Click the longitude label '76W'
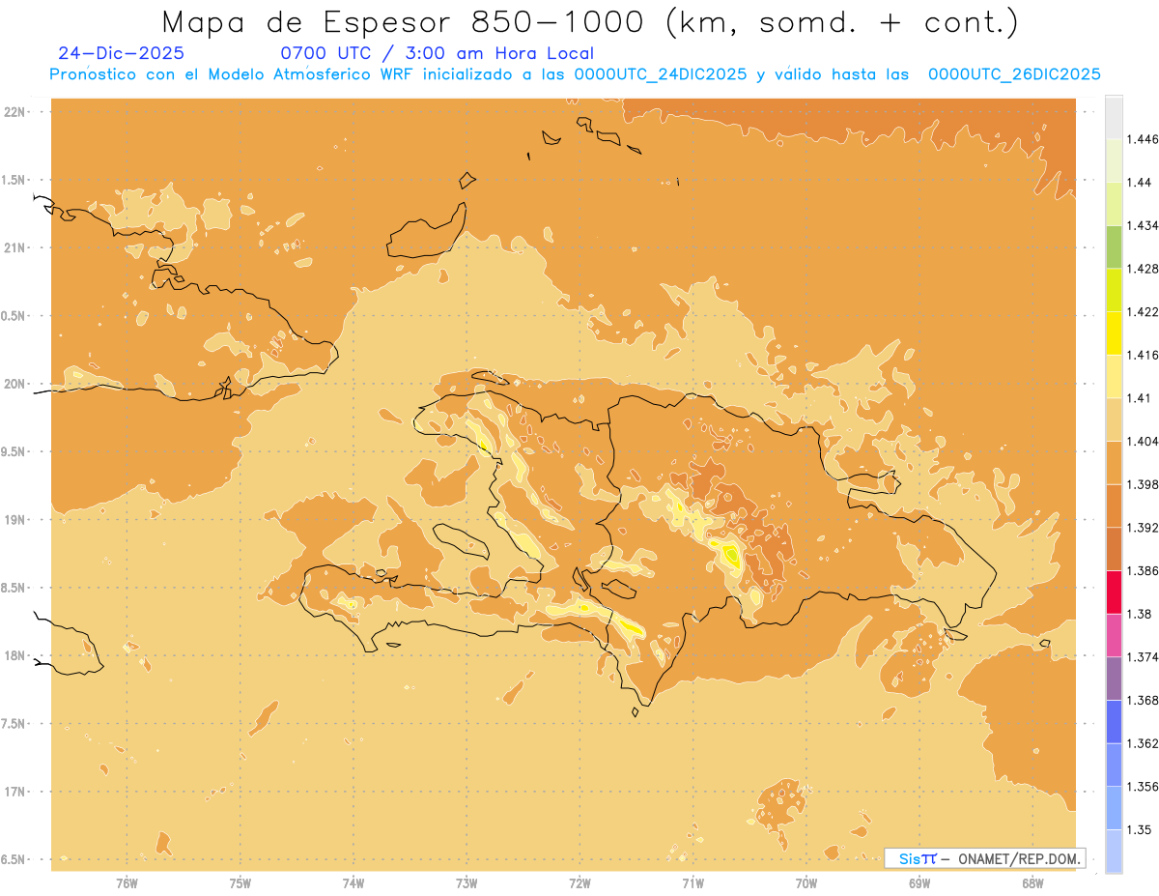 (127, 882)
